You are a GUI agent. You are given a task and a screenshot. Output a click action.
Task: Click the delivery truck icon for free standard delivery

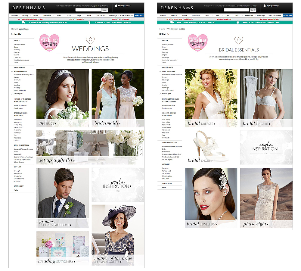tap(23, 23)
